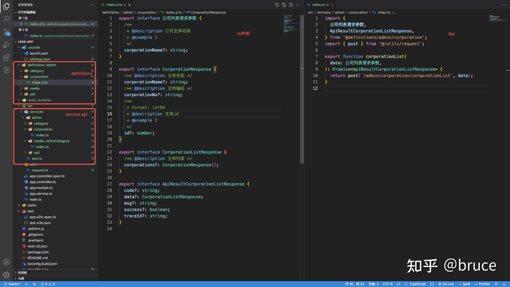Screen dimensions: 510x287
Task: Open .eslintrc.js file
Action: (x=36, y=229)
